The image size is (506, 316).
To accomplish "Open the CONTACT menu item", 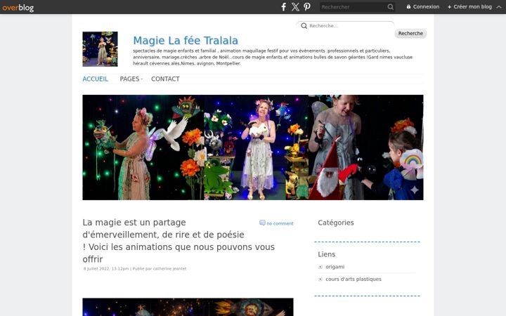I will [165, 79].
